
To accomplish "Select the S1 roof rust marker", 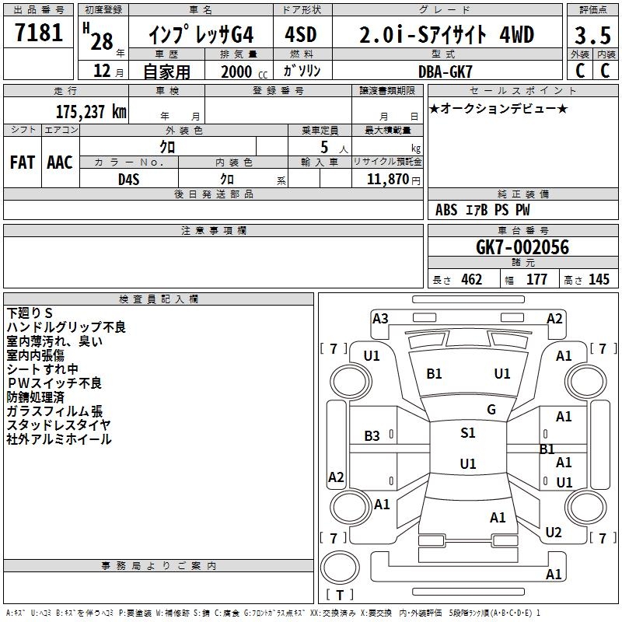I will pyautogui.click(x=468, y=432).
